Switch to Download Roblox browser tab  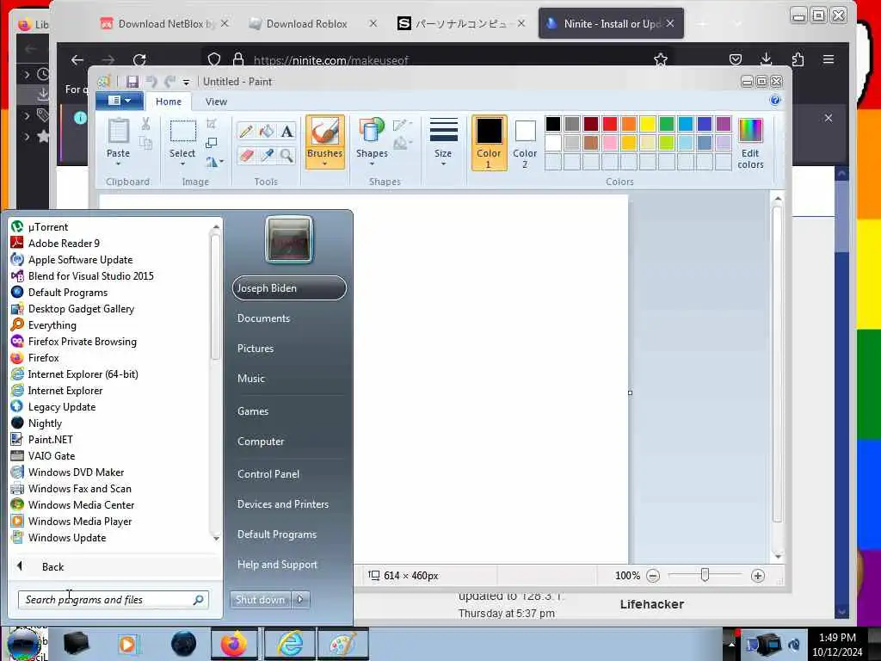pos(307,23)
